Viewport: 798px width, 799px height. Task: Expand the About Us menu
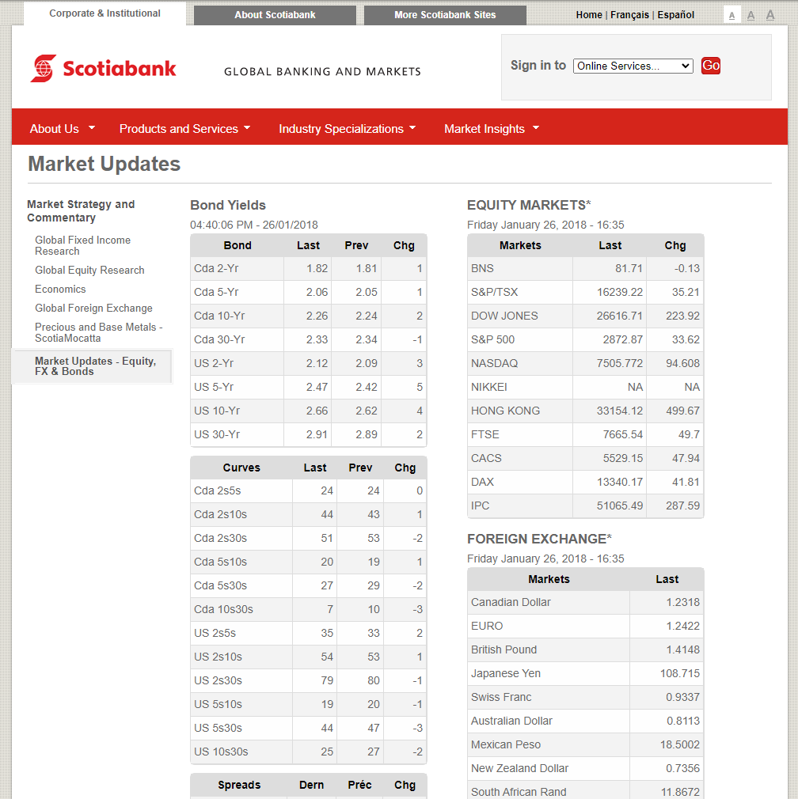[x=63, y=129]
